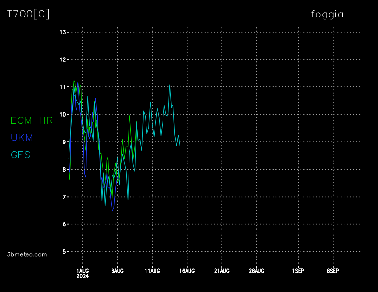Select the 26AUG date label
The width and height of the screenshot is (378, 292).
tap(257, 271)
